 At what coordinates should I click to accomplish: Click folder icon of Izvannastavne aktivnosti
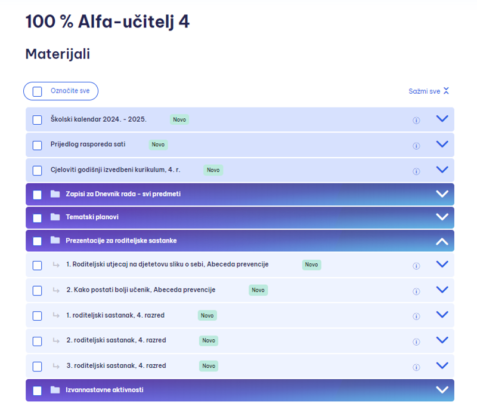(x=55, y=390)
